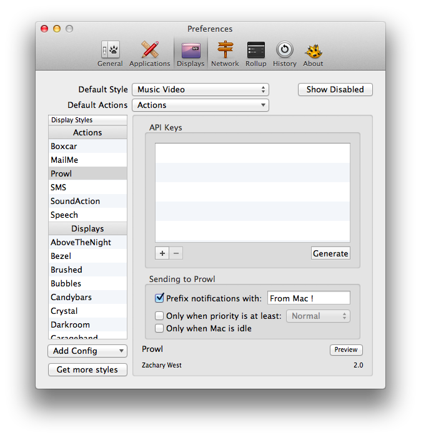Close the Preferences window
Image resolution: width=421 pixels, height=438 pixels.
click(x=44, y=29)
